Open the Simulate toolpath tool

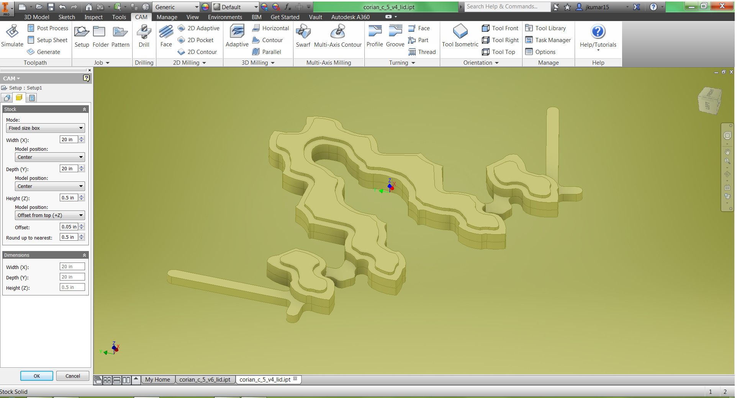point(12,36)
